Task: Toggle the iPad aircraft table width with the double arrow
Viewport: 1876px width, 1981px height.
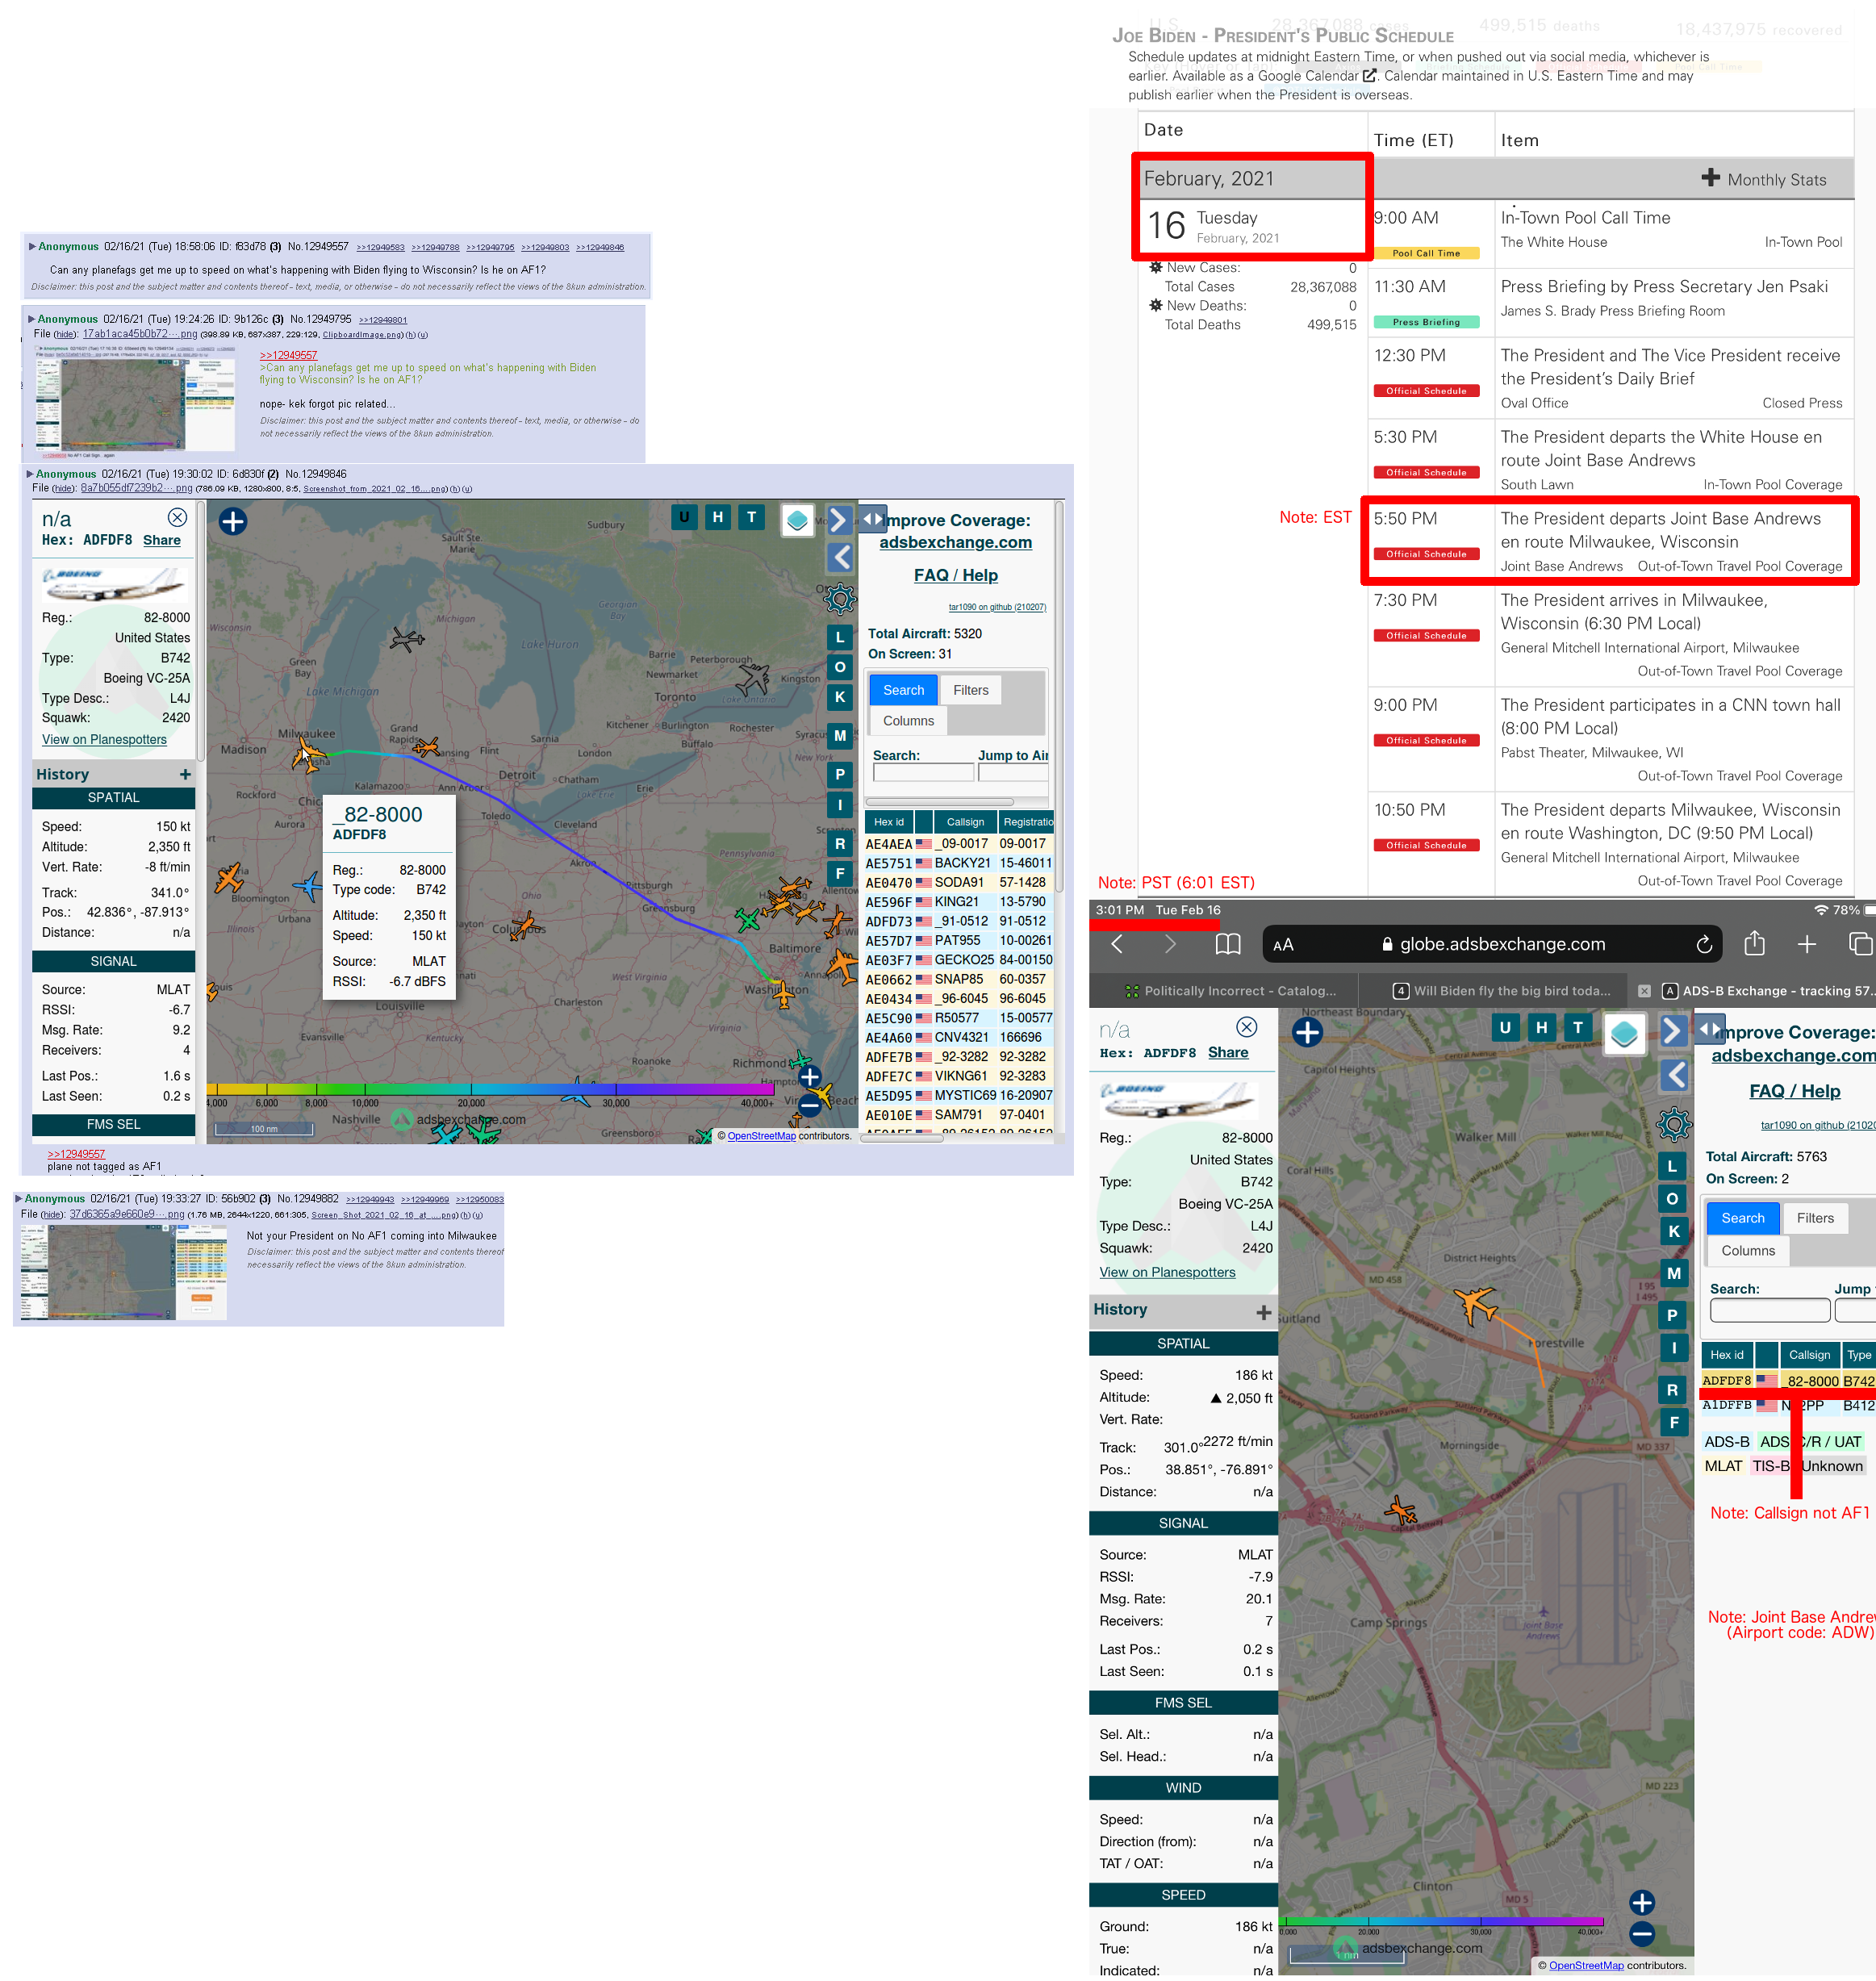Action: pyautogui.click(x=1711, y=1028)
